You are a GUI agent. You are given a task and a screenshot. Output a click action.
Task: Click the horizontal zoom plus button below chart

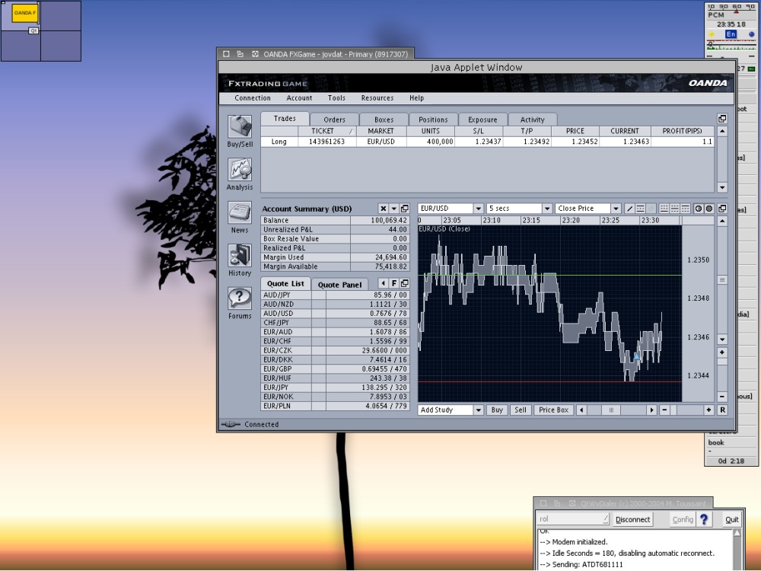708,410
